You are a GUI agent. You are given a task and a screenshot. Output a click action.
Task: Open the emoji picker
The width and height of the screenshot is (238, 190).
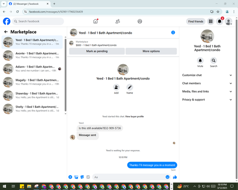(x=168, y=177)
